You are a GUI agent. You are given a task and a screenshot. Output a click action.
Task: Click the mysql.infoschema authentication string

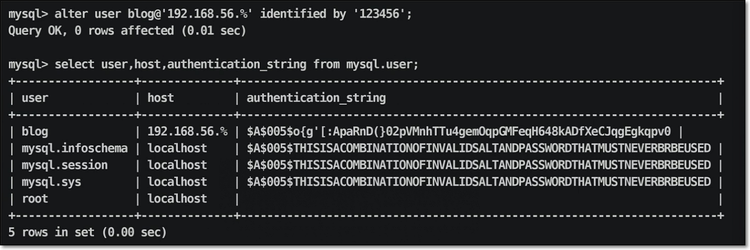(478, 148)
